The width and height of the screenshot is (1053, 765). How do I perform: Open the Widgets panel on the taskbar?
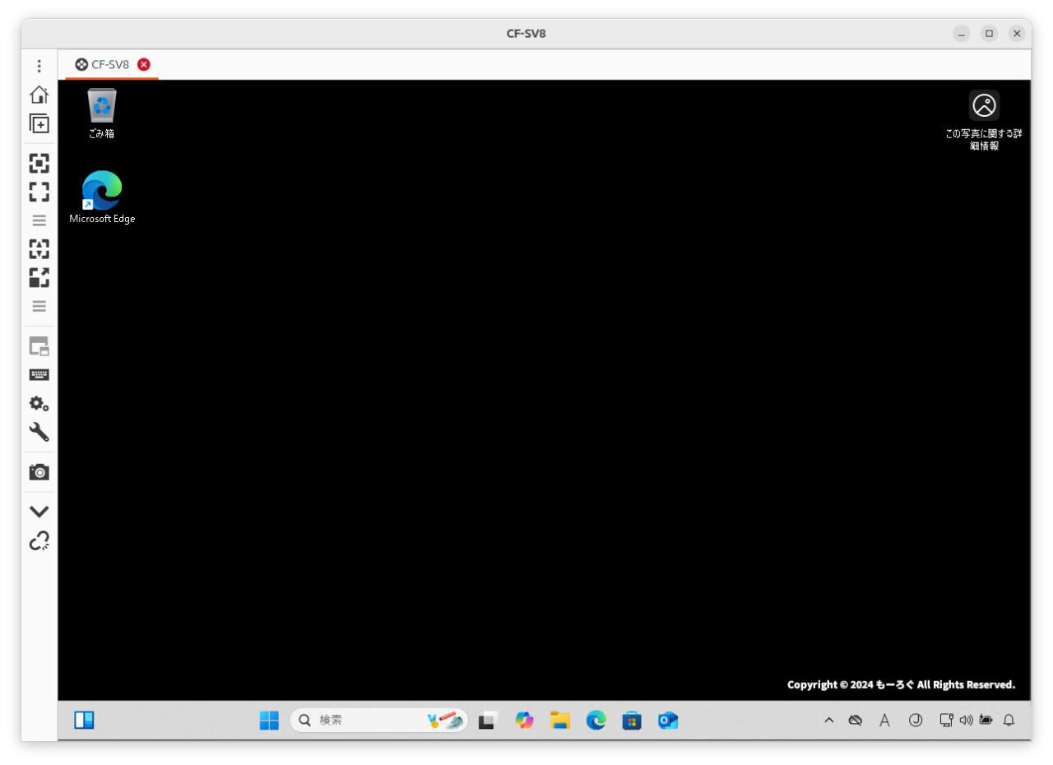[84, 721]
